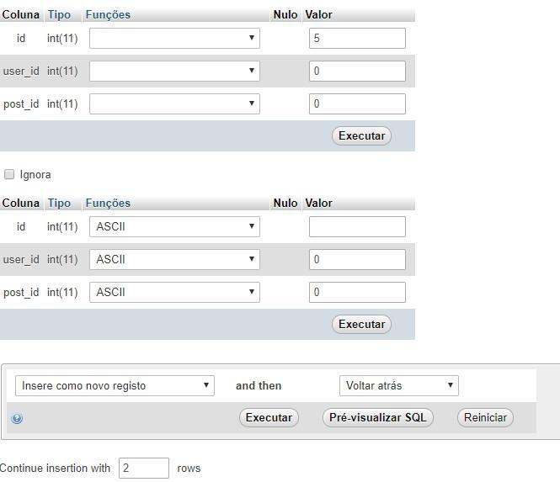Expand the 'Voltar atrás' dropdown
The height and width of the screenshot is (482, 560).
point(398,385)
